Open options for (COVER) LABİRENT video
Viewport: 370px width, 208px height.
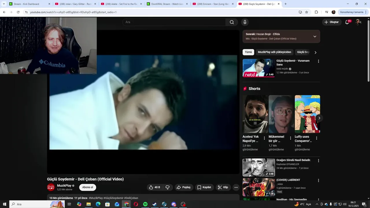(x=319, y=181)
